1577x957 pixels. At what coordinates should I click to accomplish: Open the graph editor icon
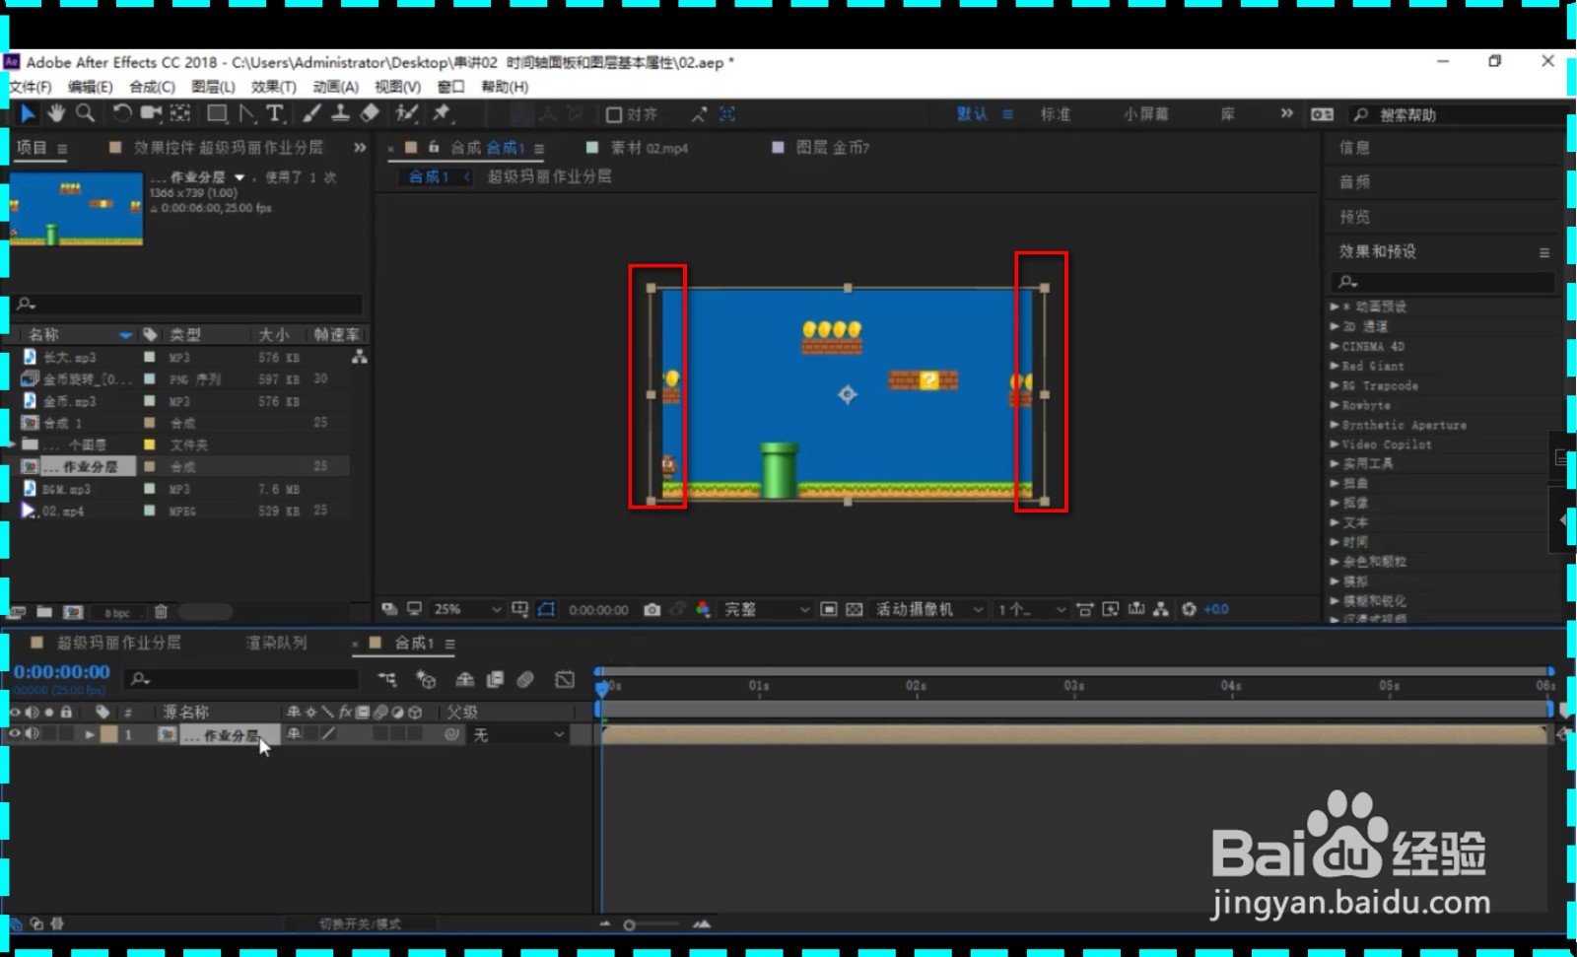[x=564, y=679]
